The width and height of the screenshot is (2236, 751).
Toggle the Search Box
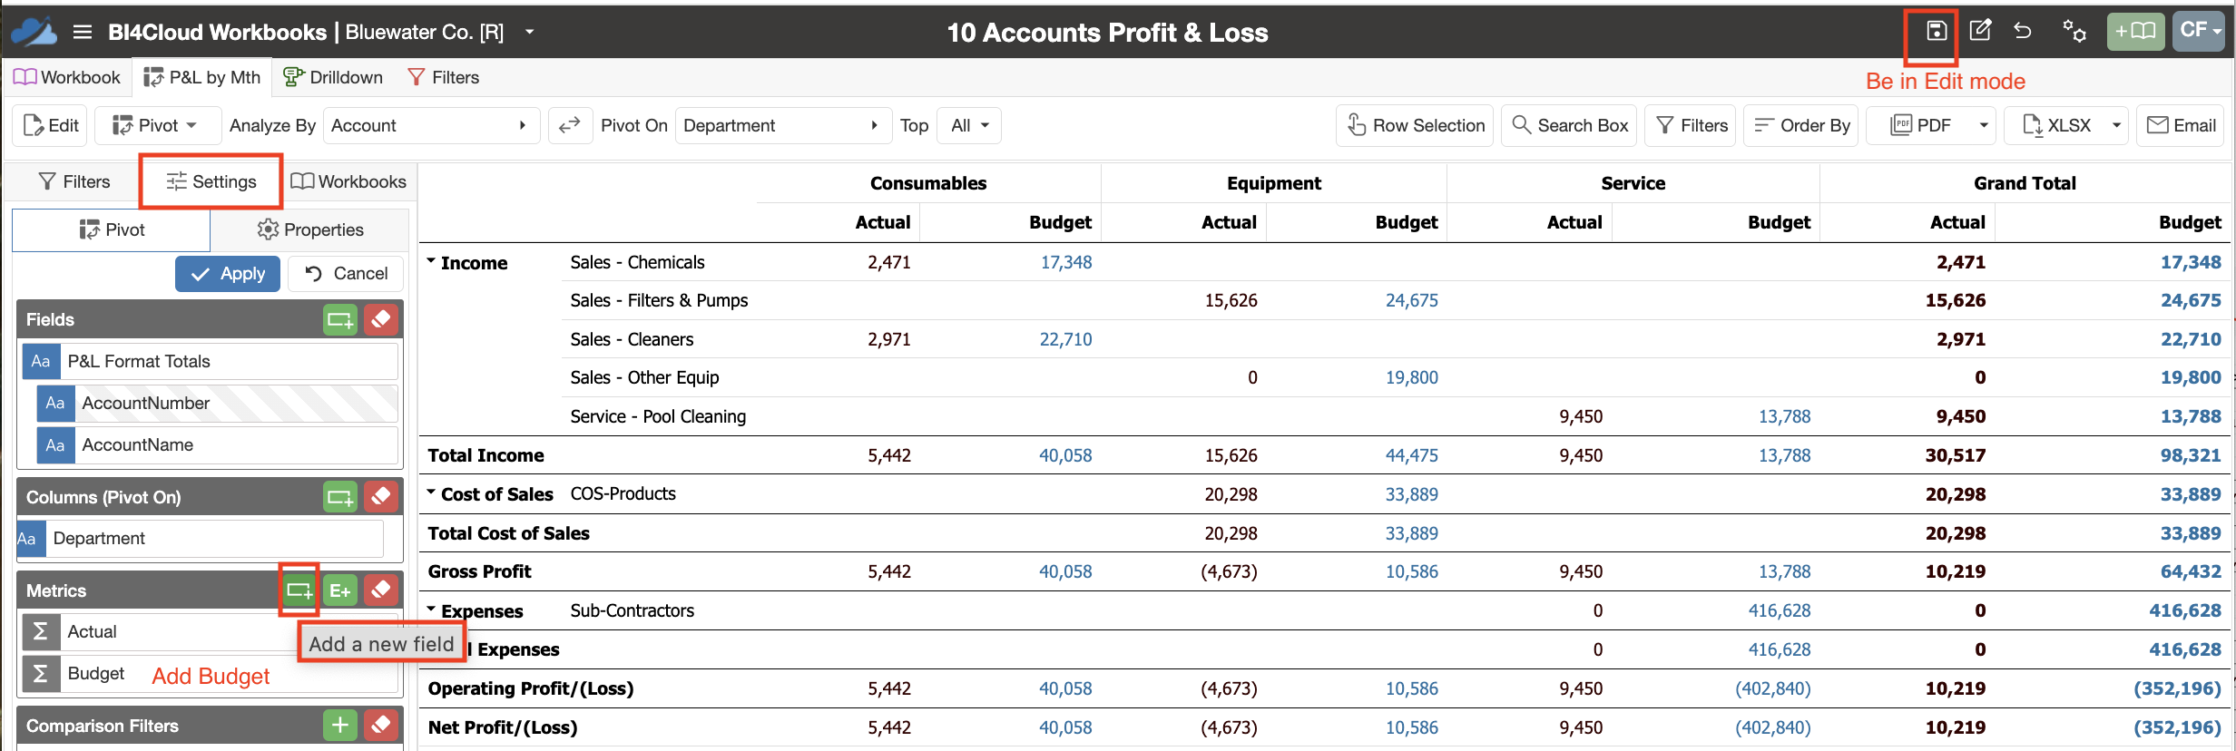point(1570,125)
